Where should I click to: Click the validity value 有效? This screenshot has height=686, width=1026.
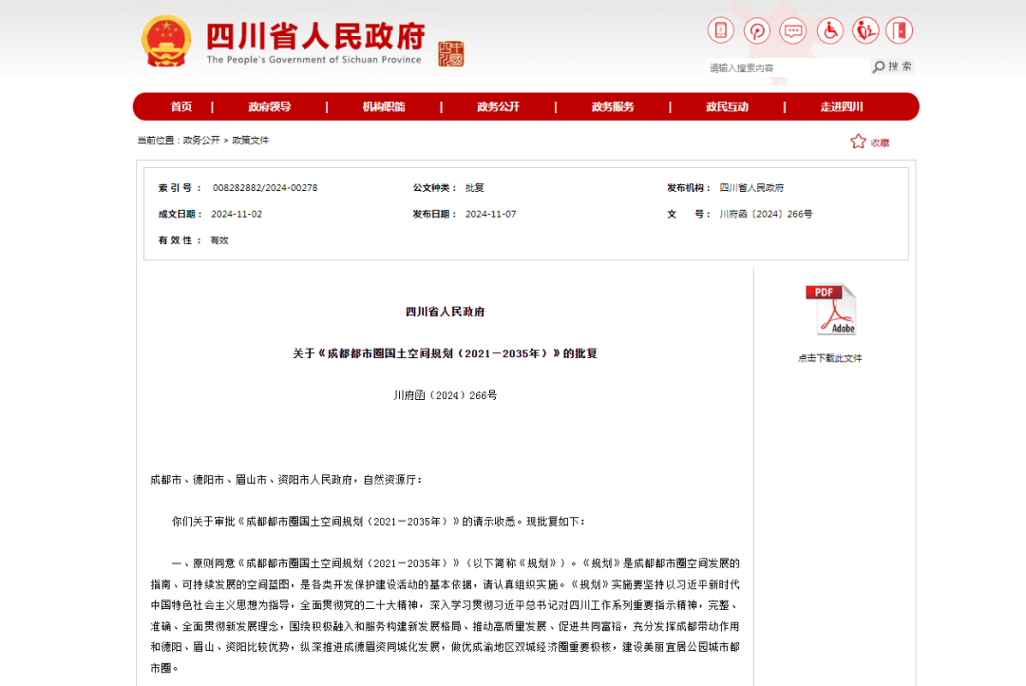coord(219,240)
